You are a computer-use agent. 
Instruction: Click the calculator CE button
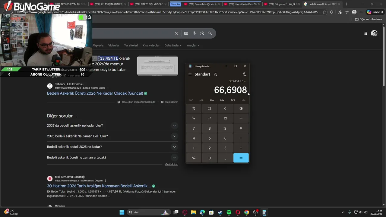coord(210,108)
